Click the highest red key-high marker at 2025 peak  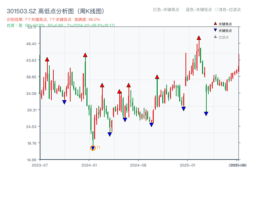(199, 38)
